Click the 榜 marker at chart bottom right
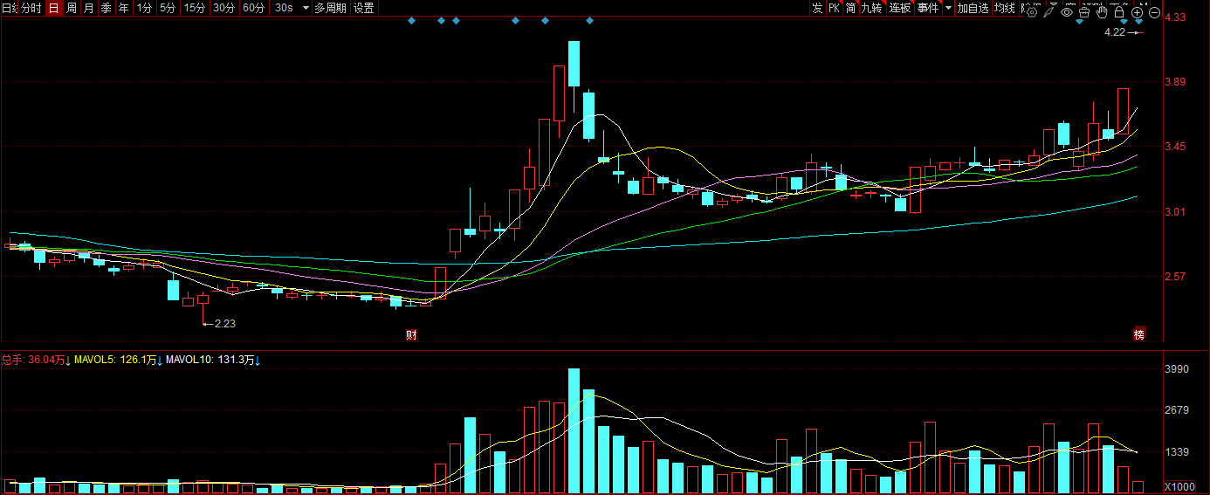This screenshot has width=1210, height=495. pyautogui.click(x=1138, y=334)
